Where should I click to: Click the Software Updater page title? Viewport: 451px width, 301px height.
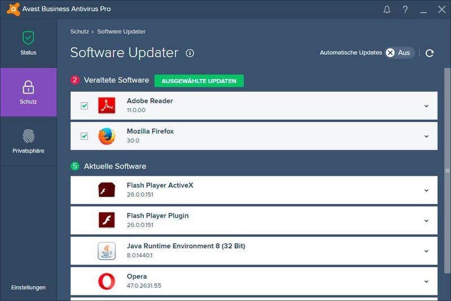(x=124, y=52)
